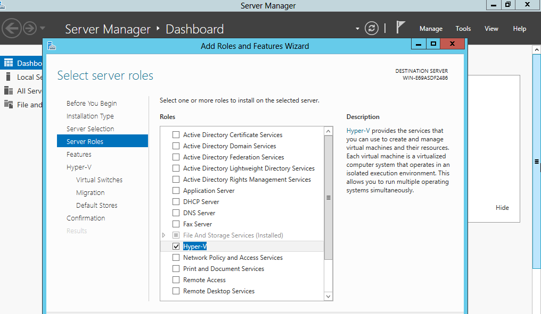Click the Server Manager back arrow
Image resolution: width=541 pixels, height=314 pixels.
click(12, 28)
